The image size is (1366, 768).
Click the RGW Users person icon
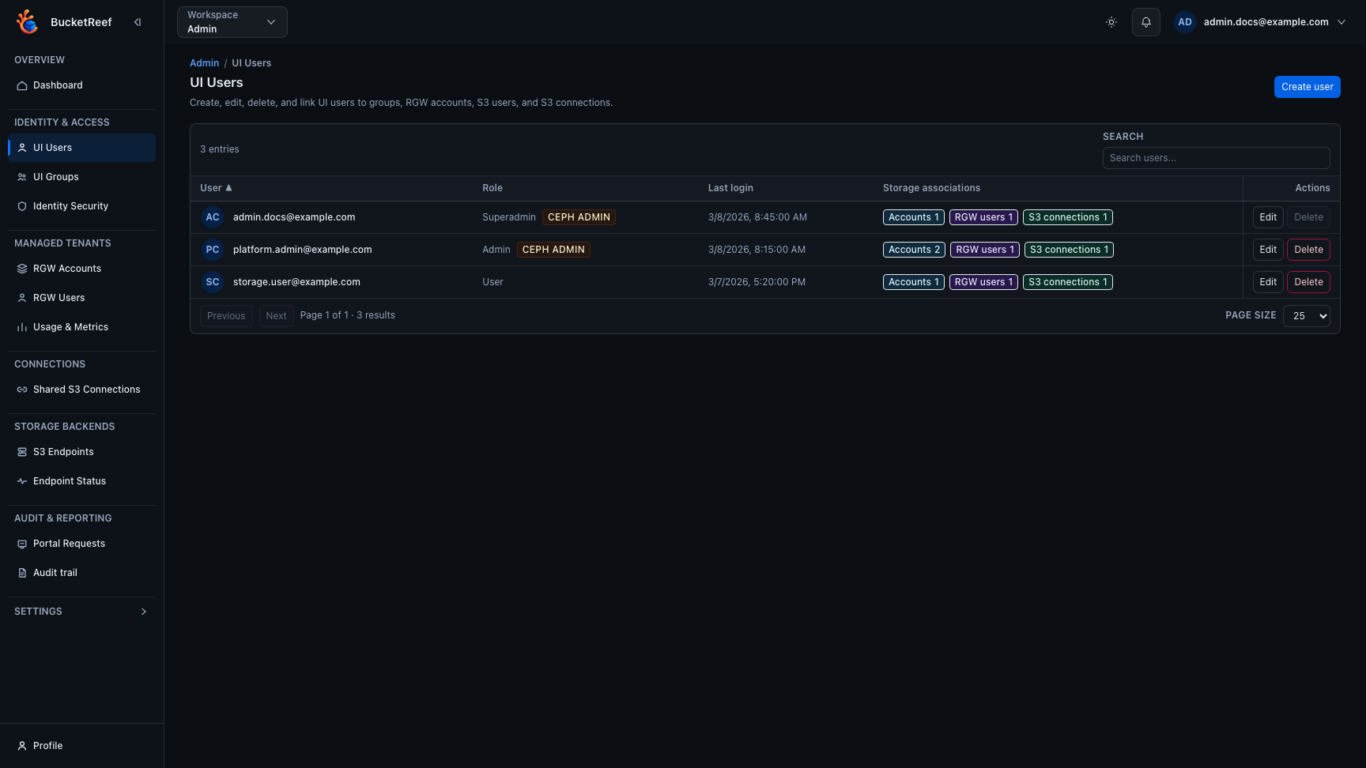click(x=22, y=298)
